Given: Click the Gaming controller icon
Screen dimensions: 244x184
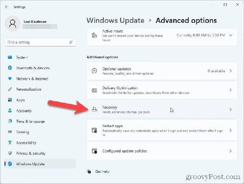Looking at the screenshot, I should coord(10,132).
